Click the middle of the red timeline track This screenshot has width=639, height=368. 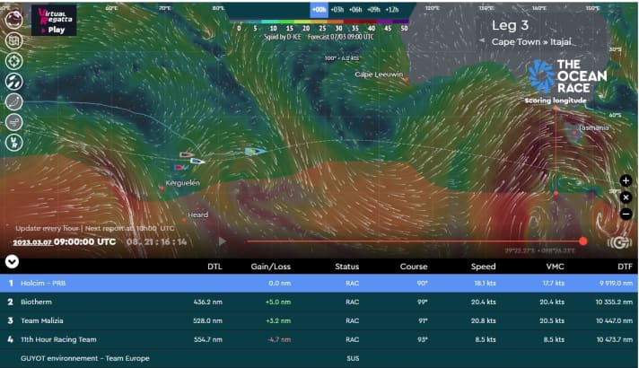pyautogui.click(x=415, y=241)
